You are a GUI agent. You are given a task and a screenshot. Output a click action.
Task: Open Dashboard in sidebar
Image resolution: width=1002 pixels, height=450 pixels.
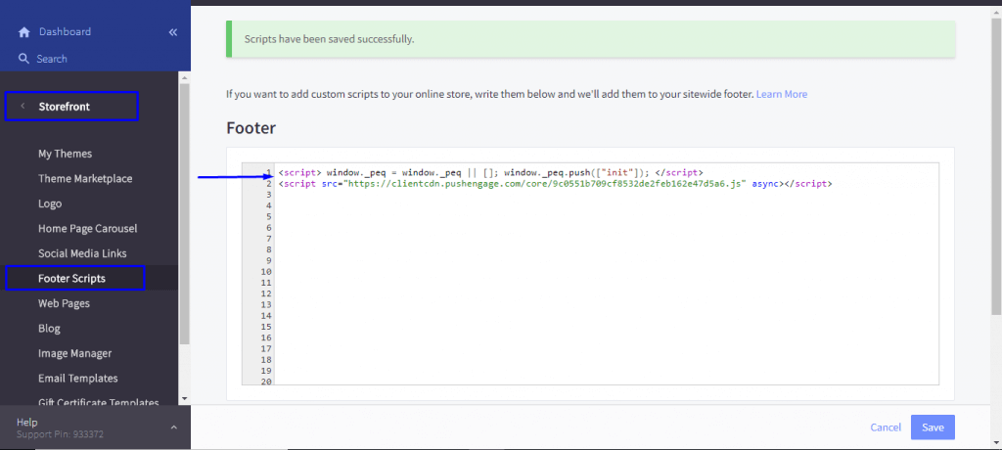(x=66, y=32)
